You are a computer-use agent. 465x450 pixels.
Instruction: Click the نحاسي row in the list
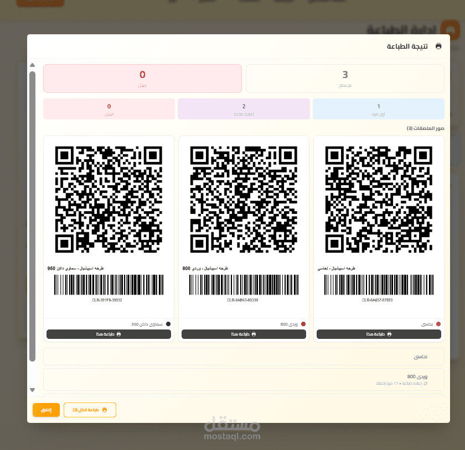[244, 357]
